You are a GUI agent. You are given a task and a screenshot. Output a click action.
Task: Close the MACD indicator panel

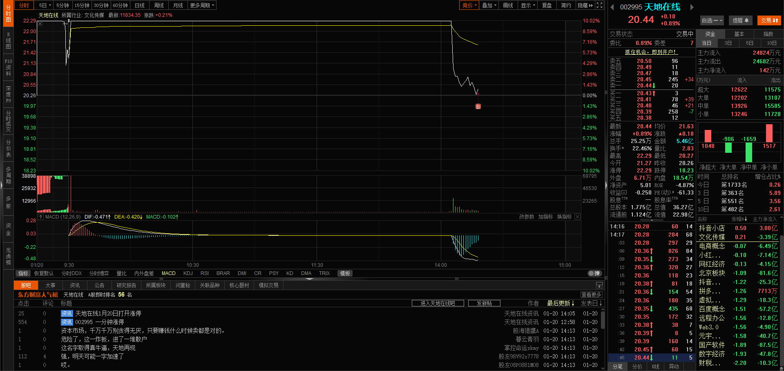click(577, 217)
